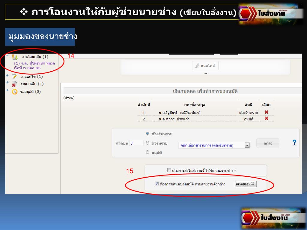
Task: Select the ต้องรับทราบ radio option
Action: tap(148, 134)
